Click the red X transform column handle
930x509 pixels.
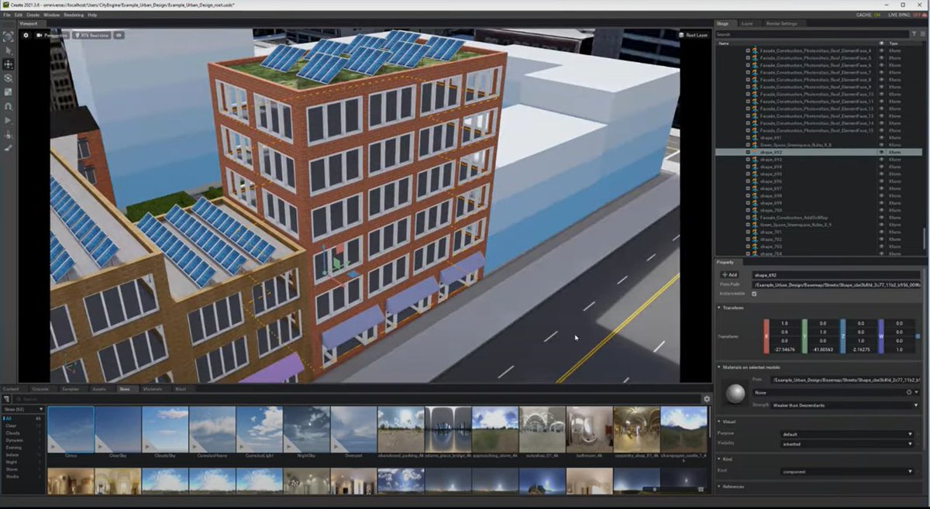[x=766, y=336]
